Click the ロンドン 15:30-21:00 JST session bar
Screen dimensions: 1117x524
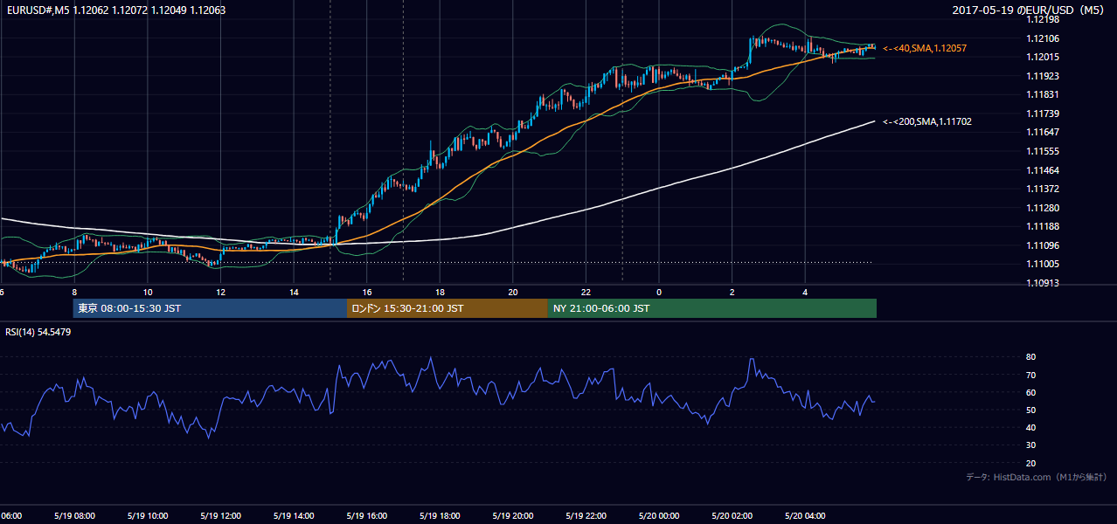click(x=447, y=308)
